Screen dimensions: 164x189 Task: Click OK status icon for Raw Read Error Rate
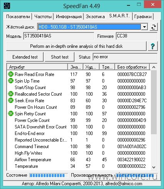pyautogui.click(x=11, y=74)
